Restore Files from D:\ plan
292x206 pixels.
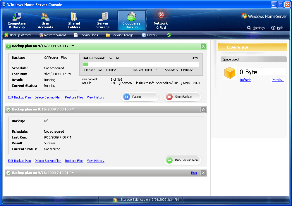74,161
